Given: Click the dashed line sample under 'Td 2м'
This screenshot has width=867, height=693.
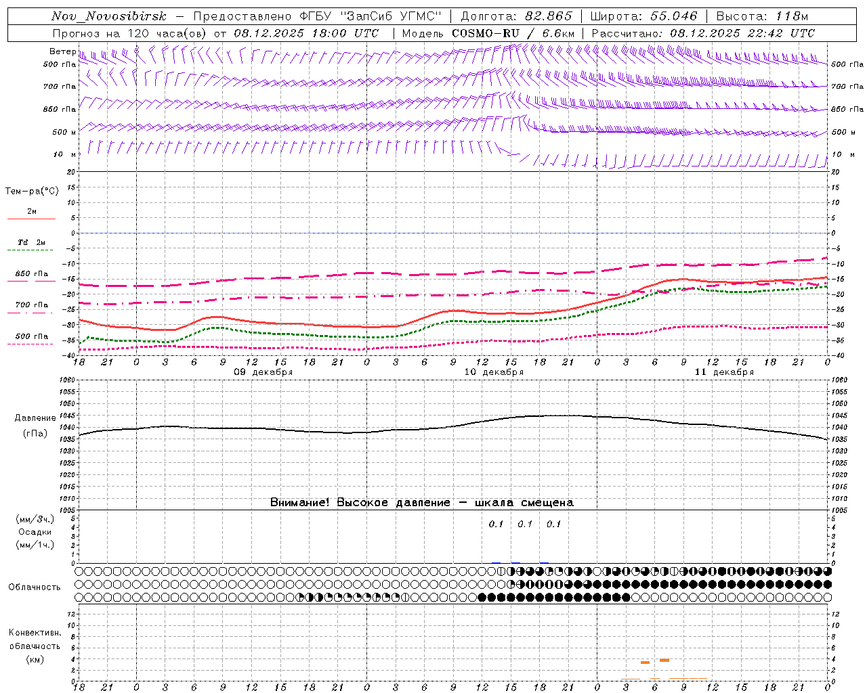Looking at the screenshot, I should pyautogui.click(x=31, y=250).
